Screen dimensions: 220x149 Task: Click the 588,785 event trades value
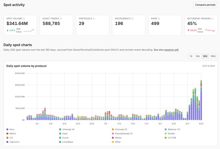click(51, 23)
